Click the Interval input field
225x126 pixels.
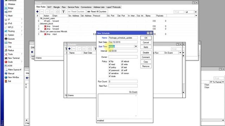[x=123, y=51]
